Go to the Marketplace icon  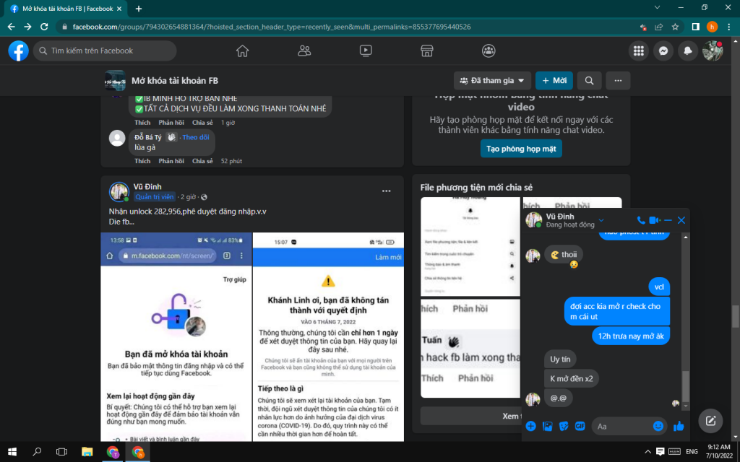(x=427, y=51)
